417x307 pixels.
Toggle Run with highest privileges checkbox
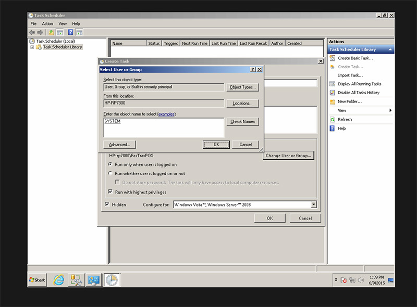[x=111, y=191]
